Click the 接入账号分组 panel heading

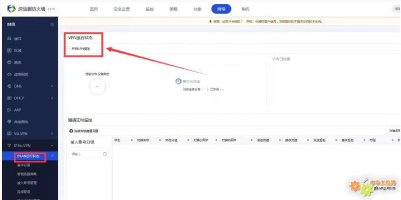(83, 142)
